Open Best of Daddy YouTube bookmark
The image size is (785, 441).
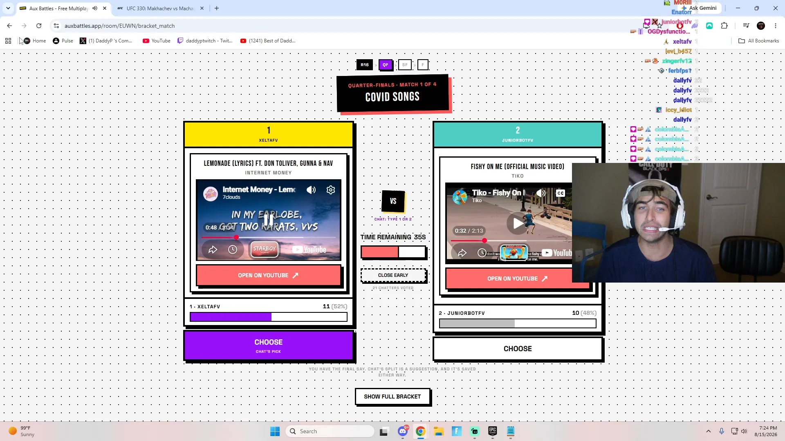coord(268,41)
